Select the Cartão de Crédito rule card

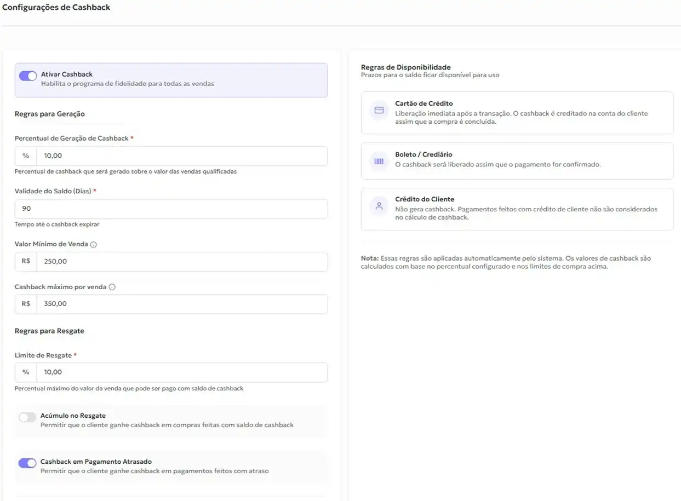(x=517, y=113)
